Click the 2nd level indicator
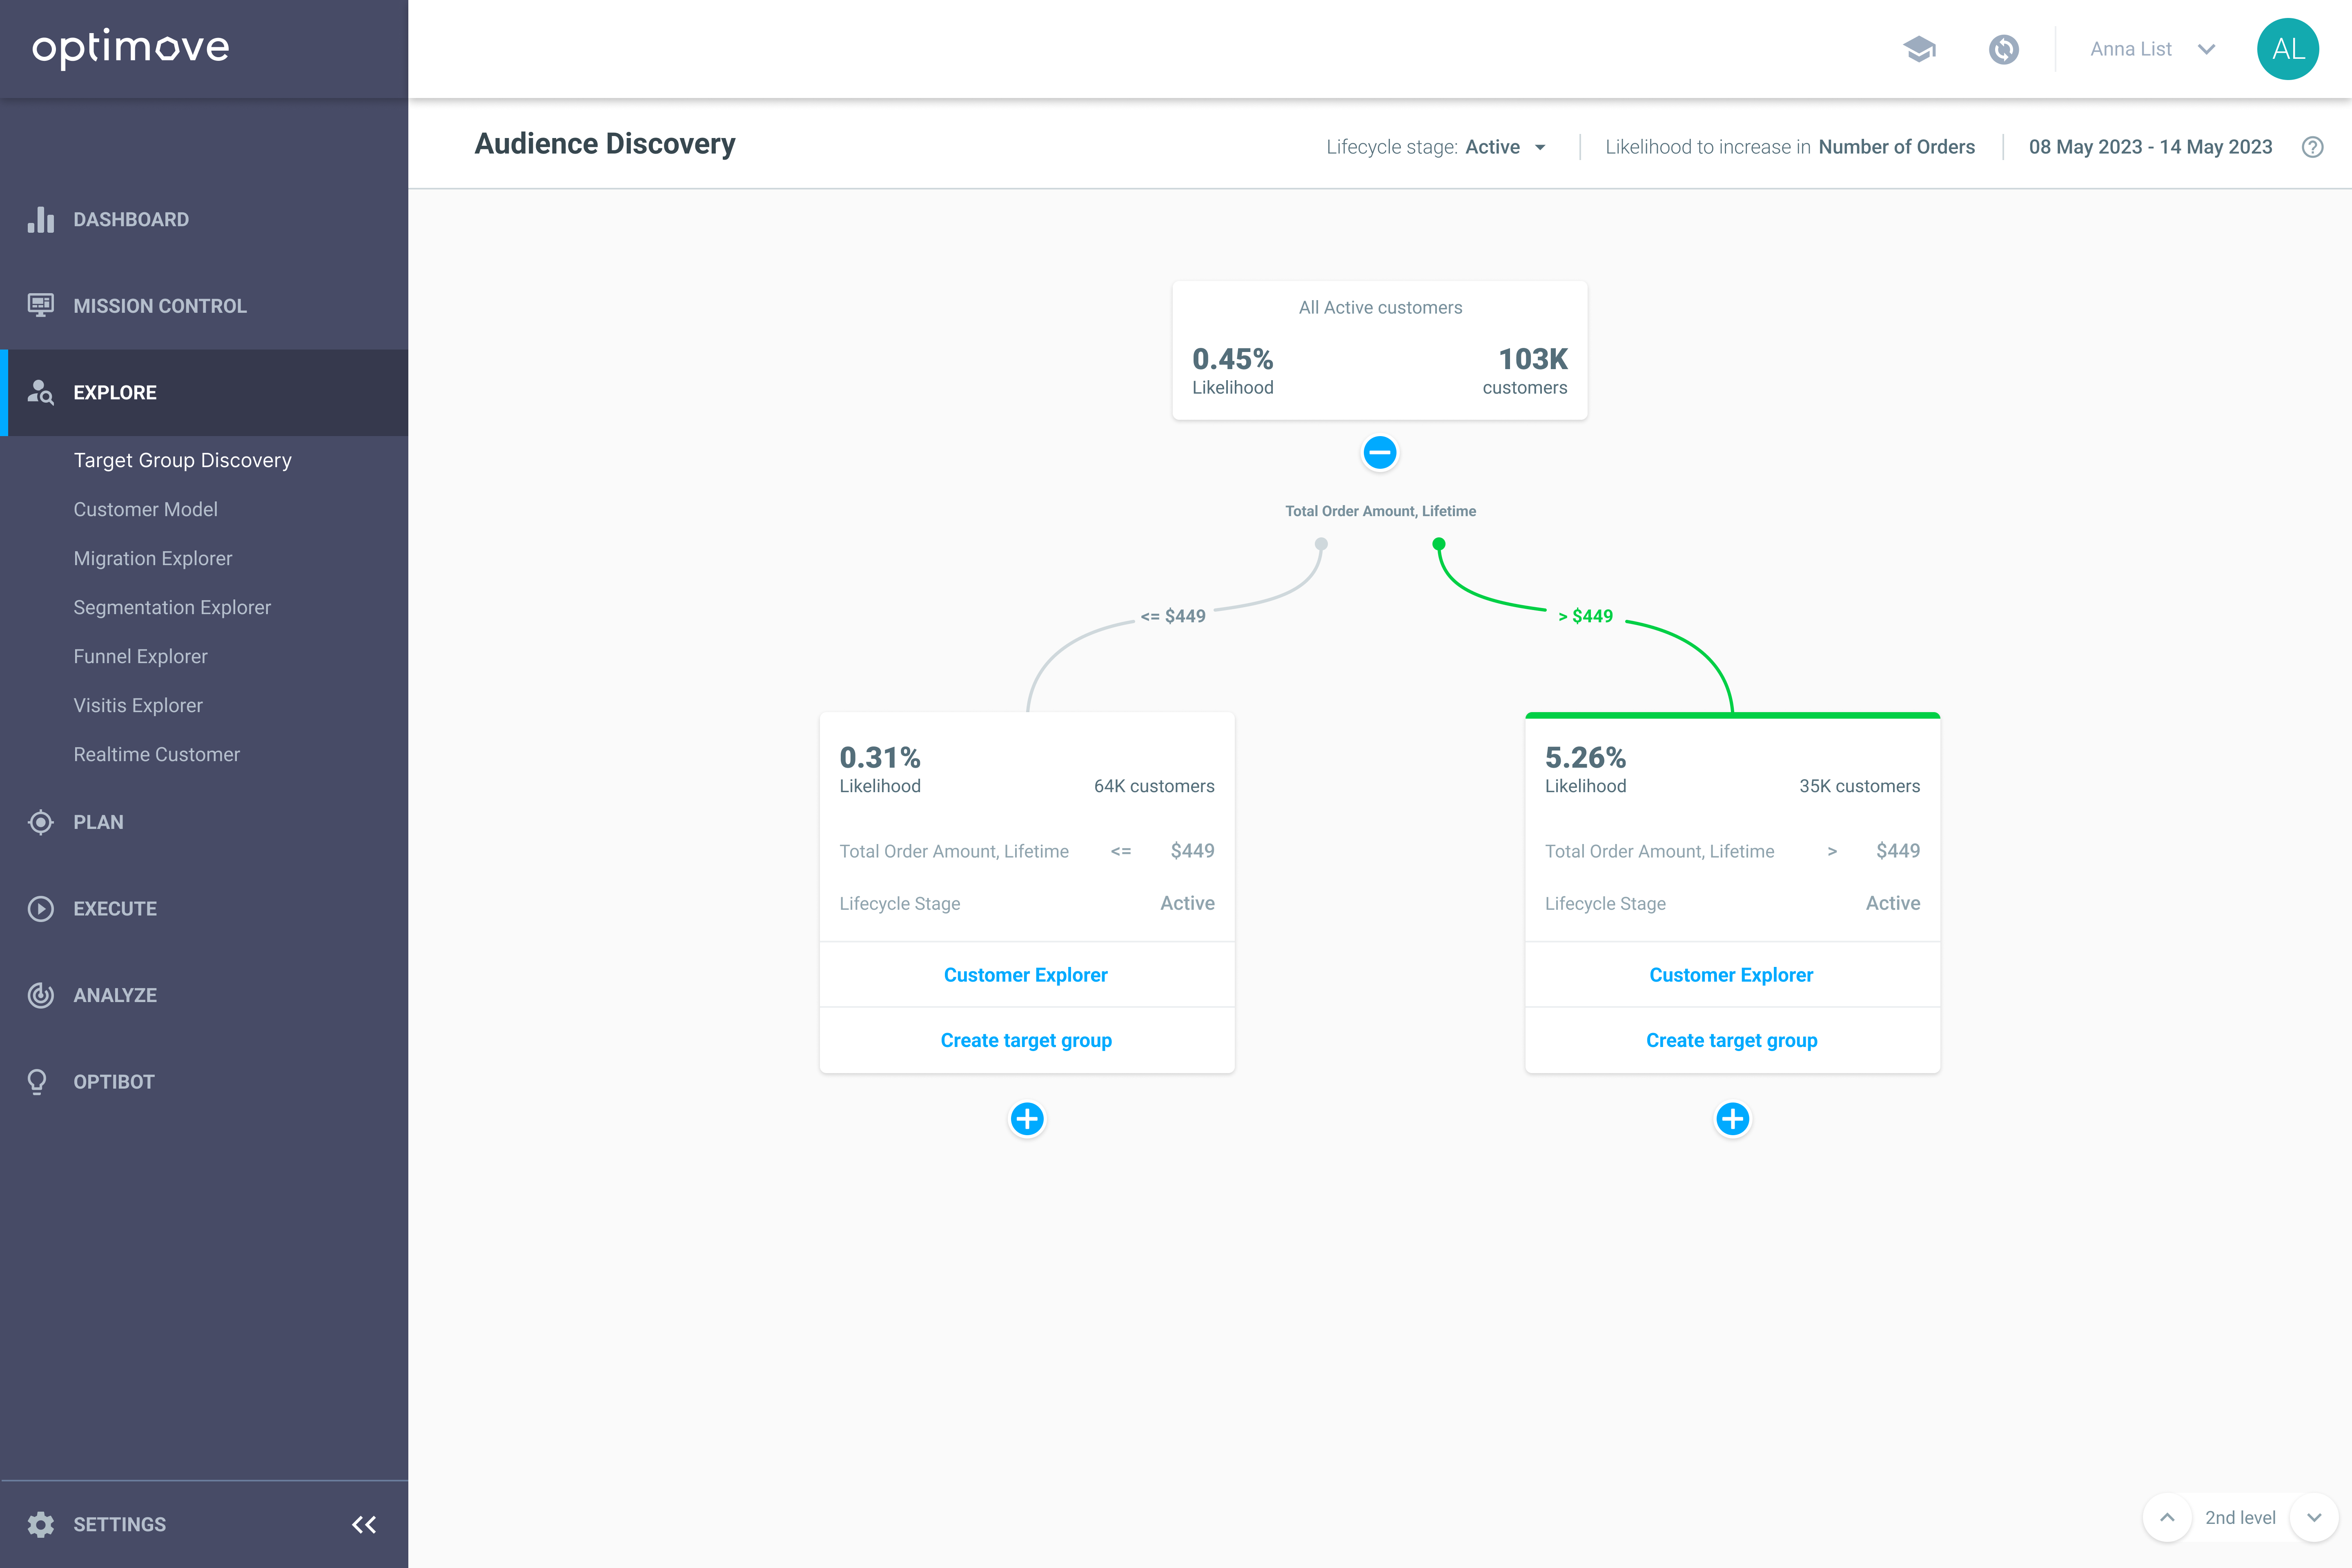This screenshot has width=2352, height=1568. click(x=2240, y=1518)
